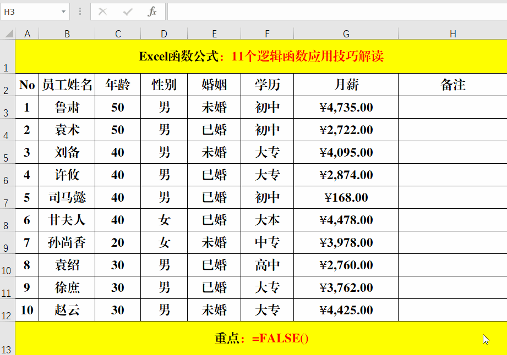Viewport: 507px width, 355px height.
Task: Expand the Name Box dropdown arrow
Action: coord(63,12)
